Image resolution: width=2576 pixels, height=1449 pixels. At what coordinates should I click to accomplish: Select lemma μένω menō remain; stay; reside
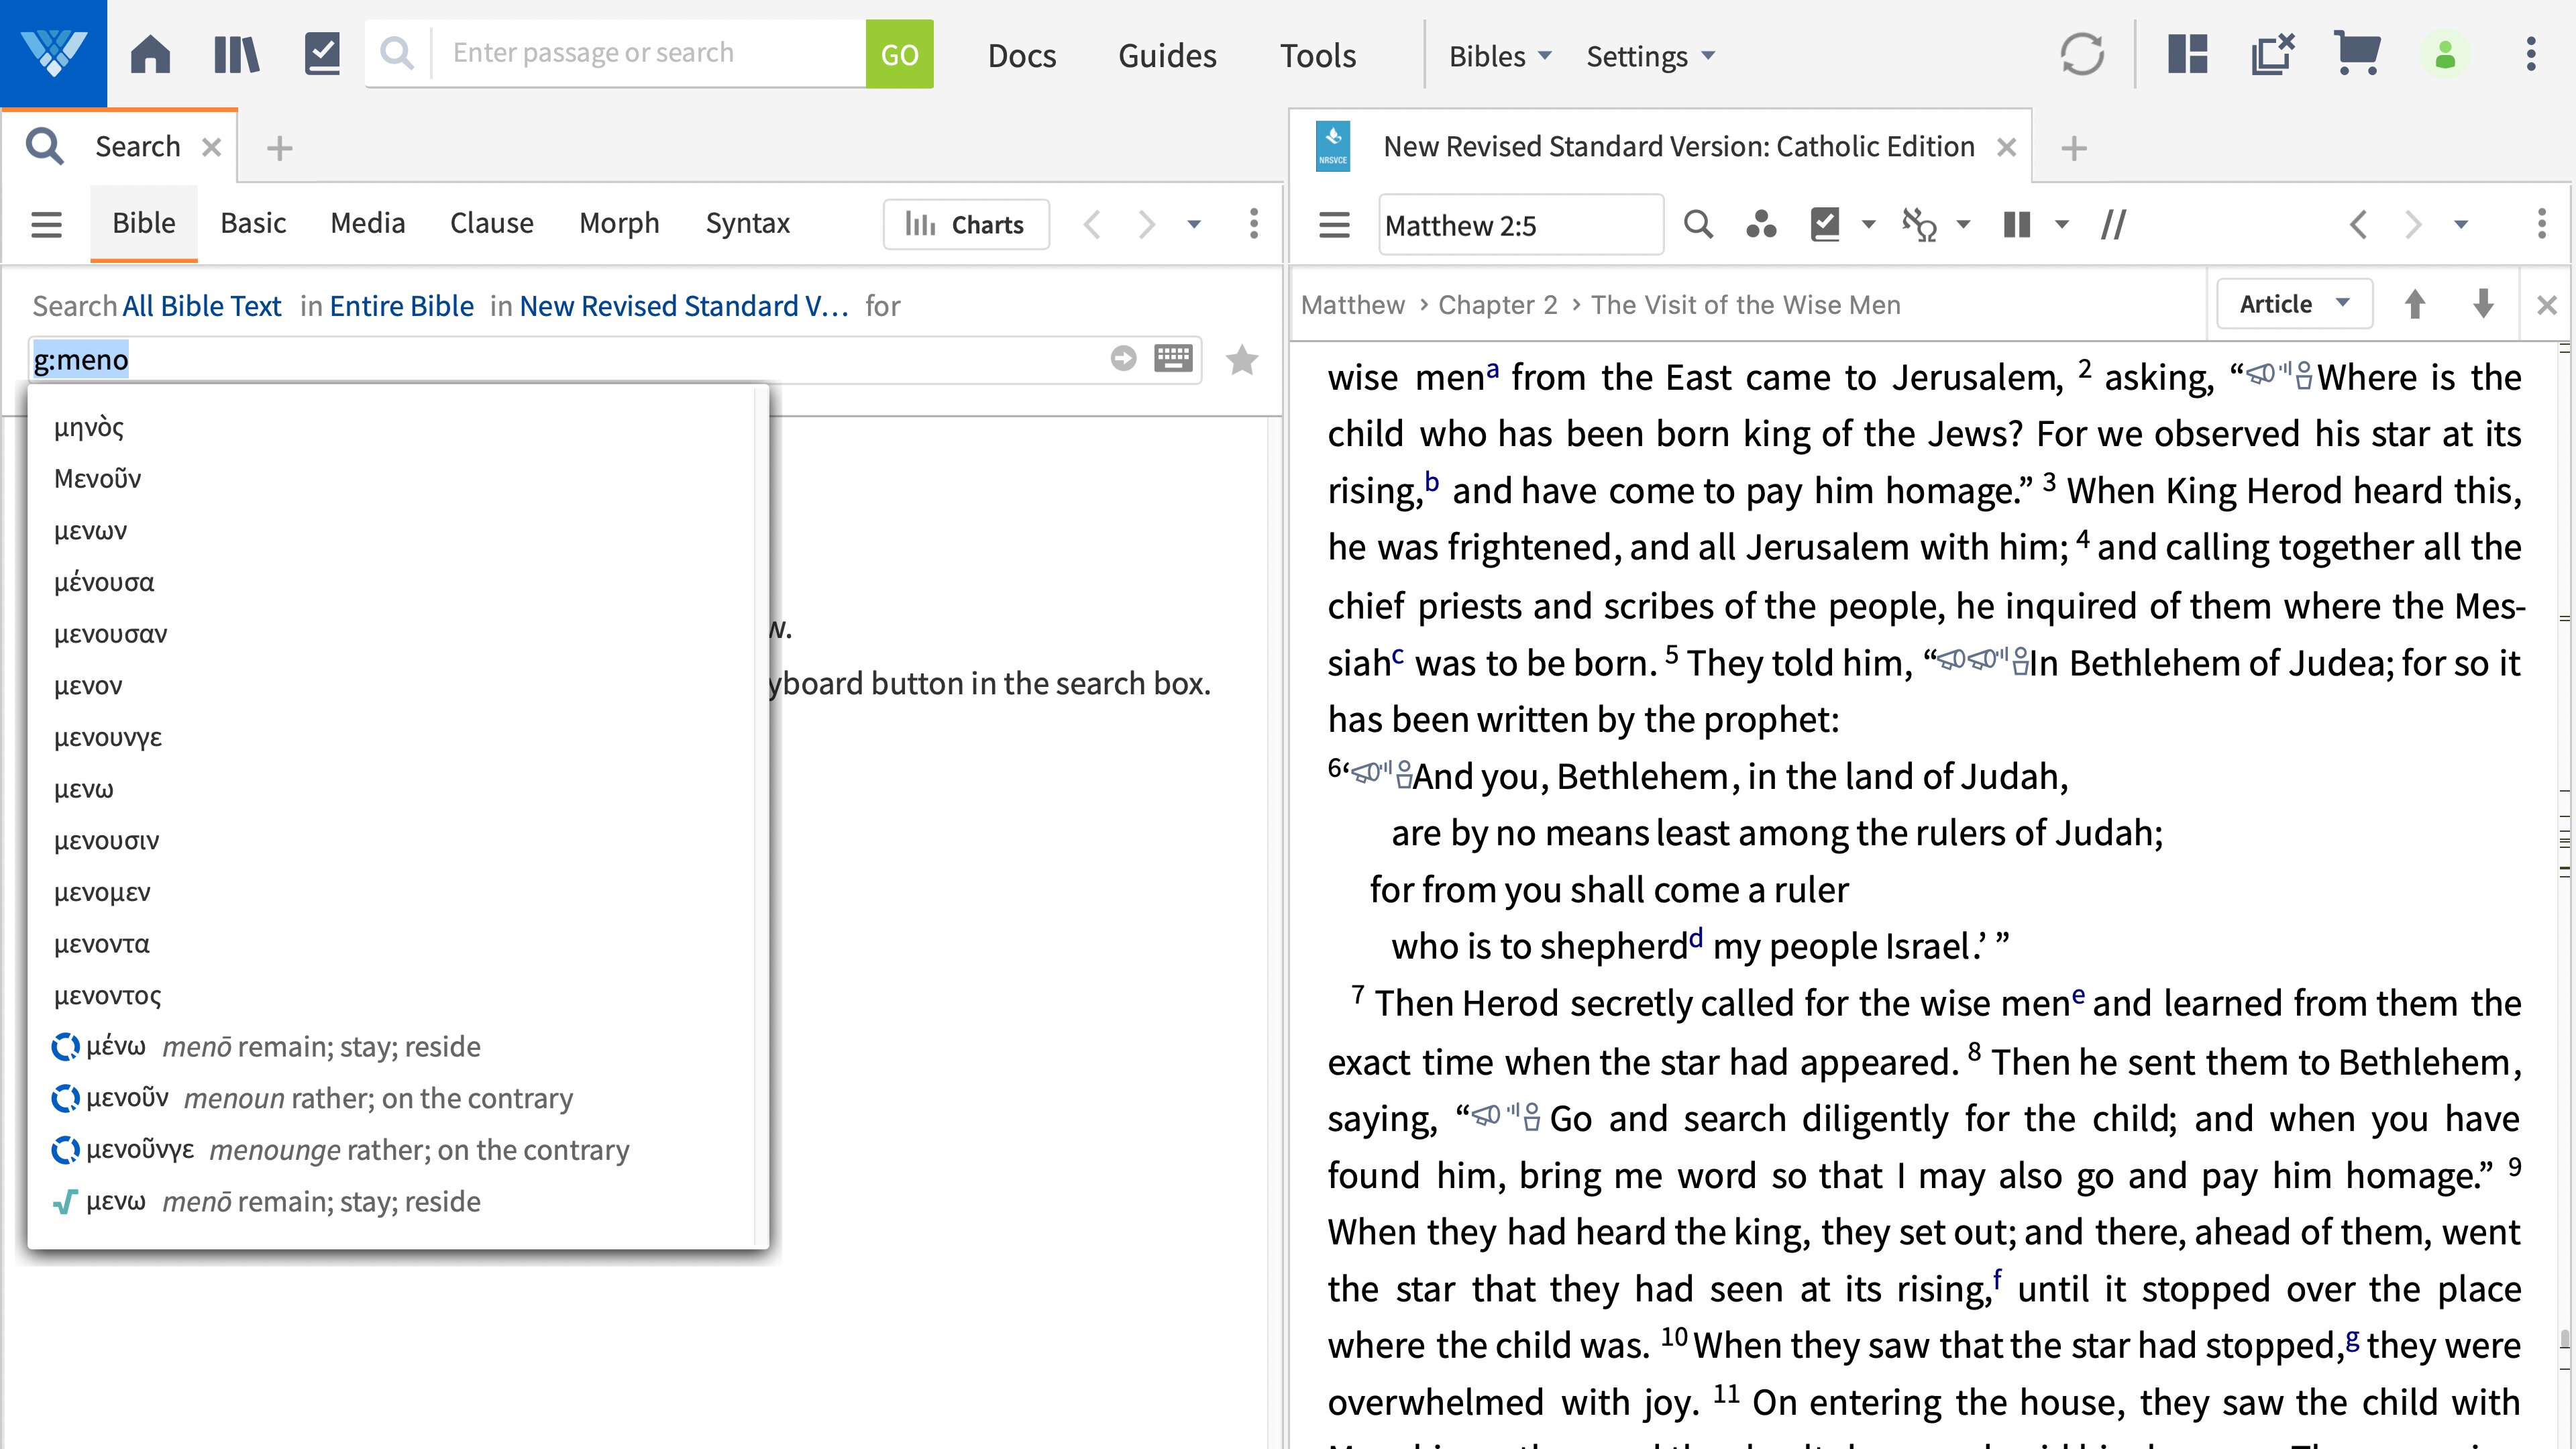click(398, 1046)
